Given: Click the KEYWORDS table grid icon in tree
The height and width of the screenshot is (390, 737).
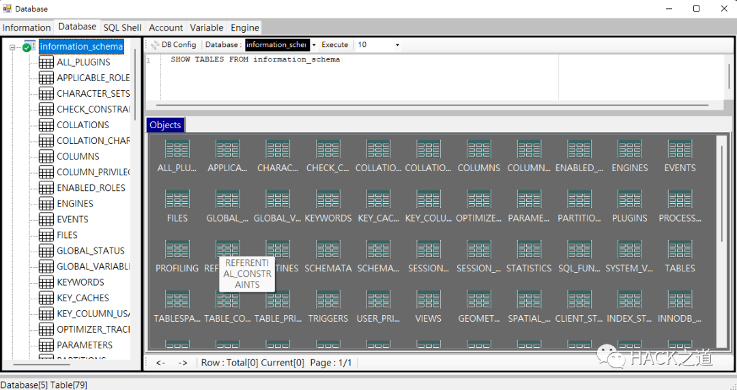Looking at the screenshot, I should tap(46, 282).
